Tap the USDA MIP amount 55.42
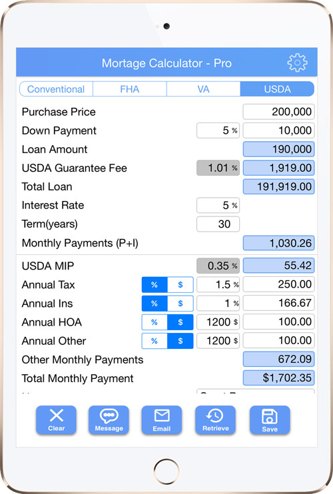333x494 pixels. pos(278,266)
